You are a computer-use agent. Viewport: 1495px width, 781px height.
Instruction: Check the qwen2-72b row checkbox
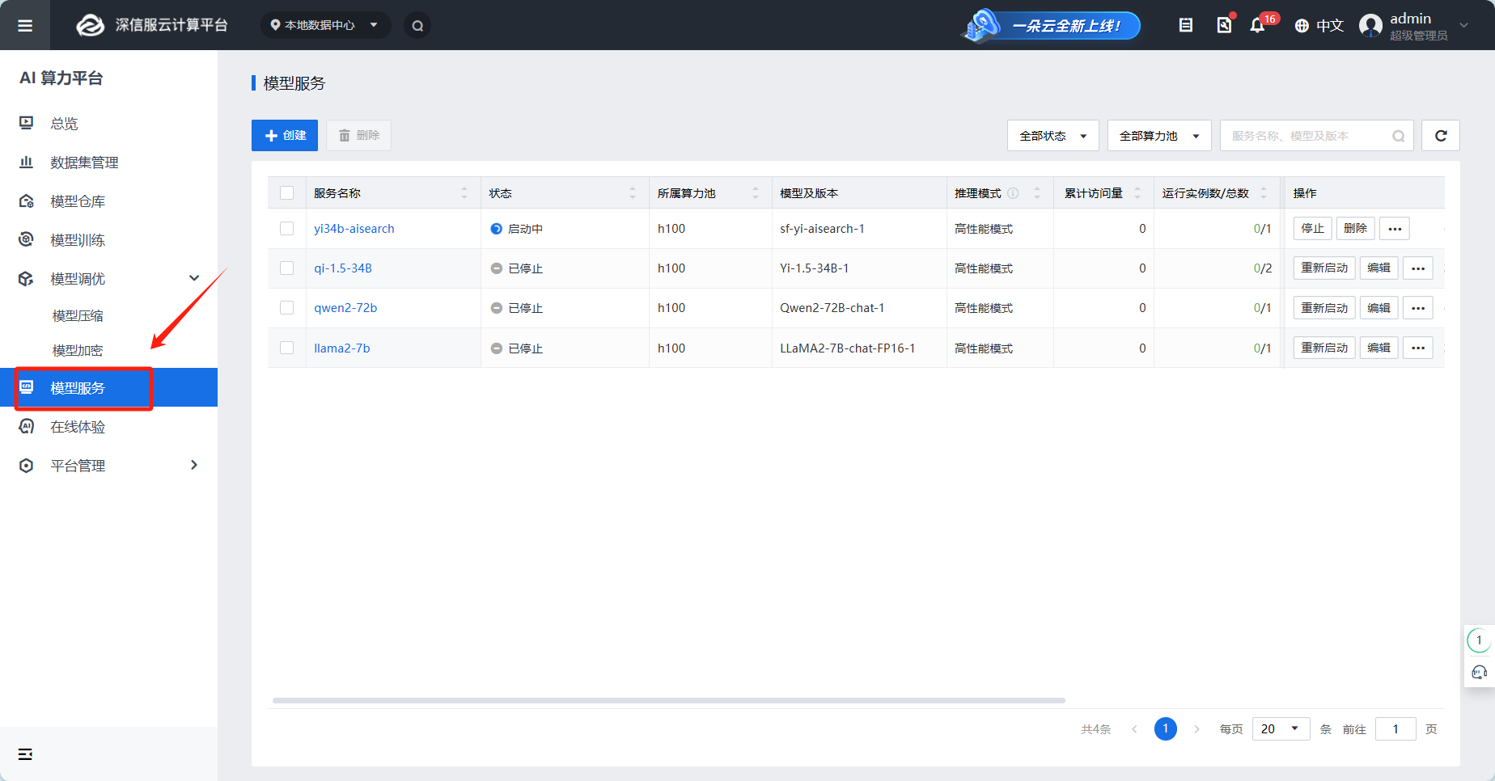[x=286, y=307]
